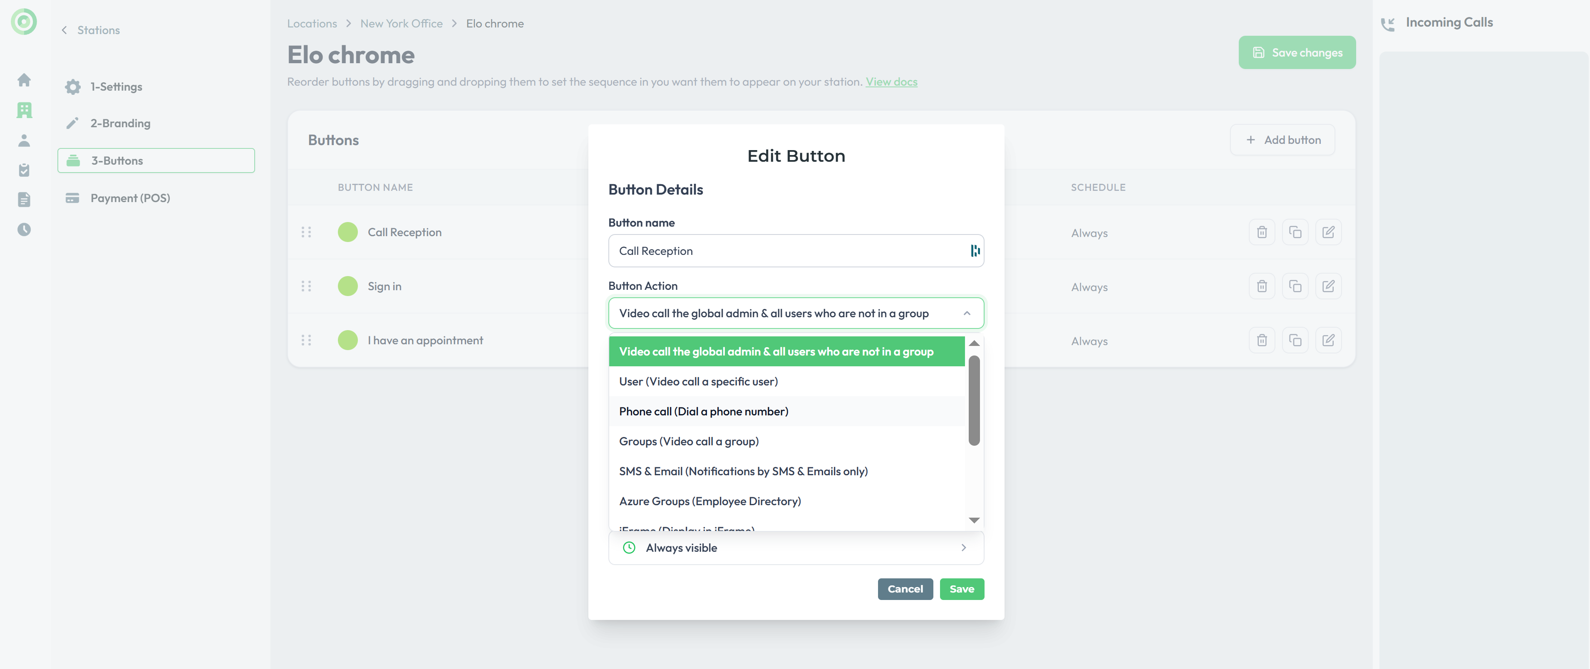Collapse the Button Action dropdown
Image resolution: width=1590 pixels, height=669 pixels.
point(967,313)
